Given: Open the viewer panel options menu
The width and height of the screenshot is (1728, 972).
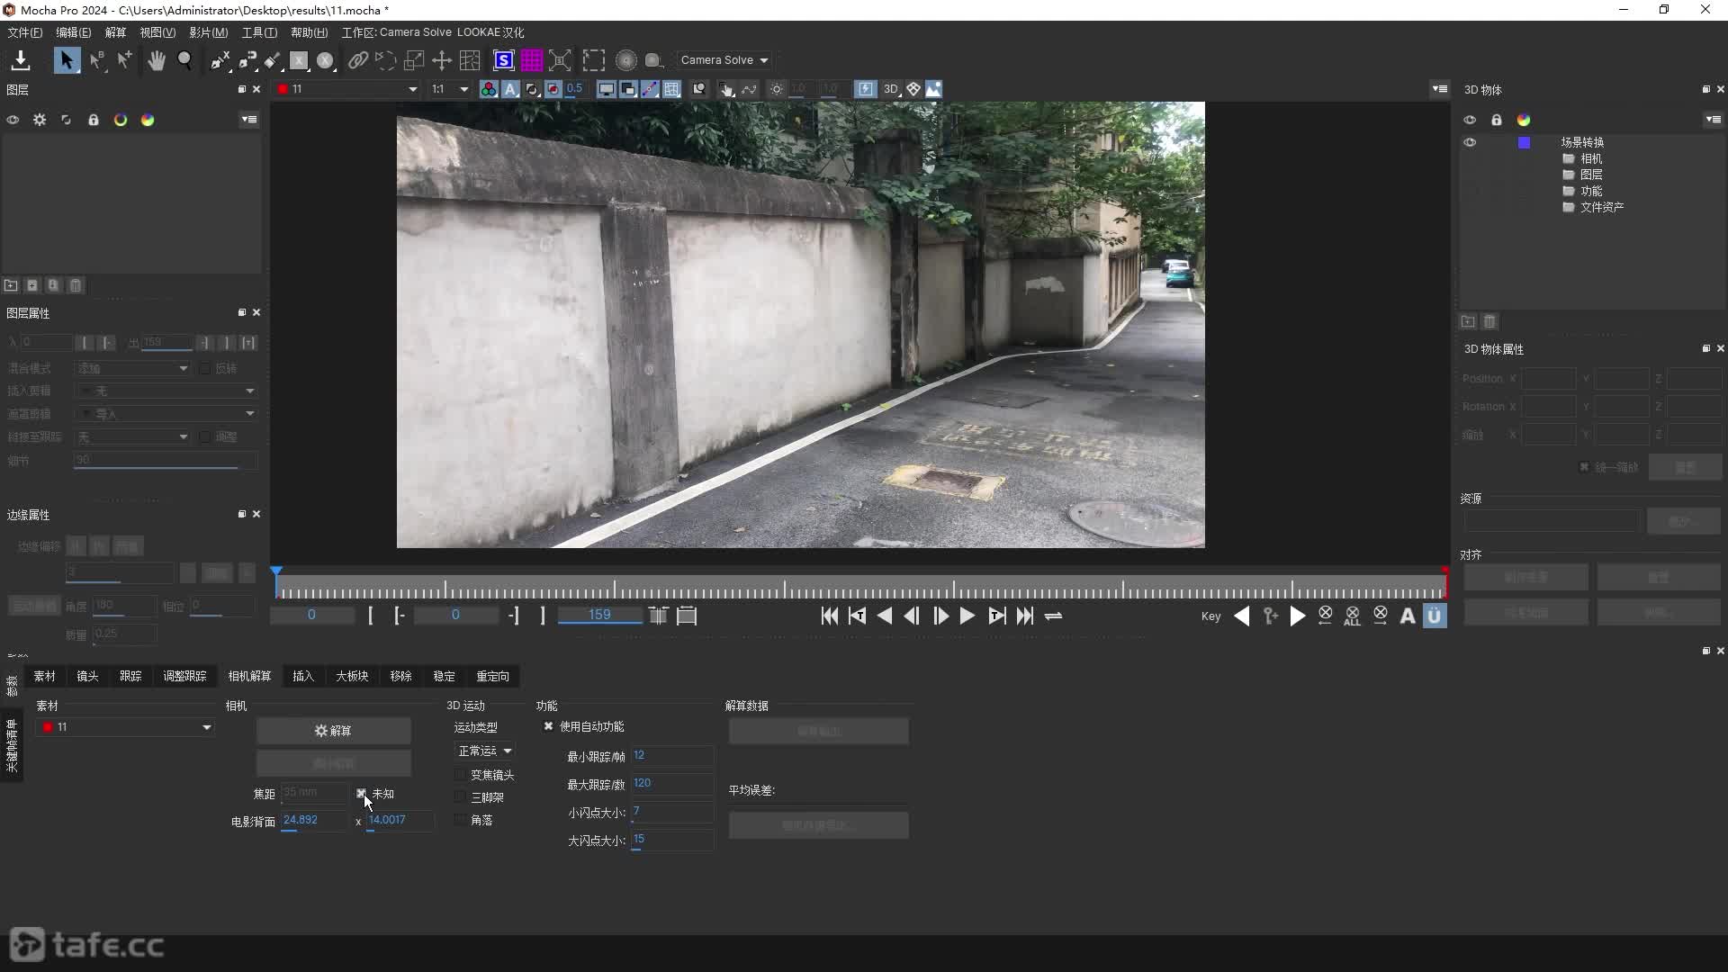Looking at the screenshot, I should point(1440,89).
